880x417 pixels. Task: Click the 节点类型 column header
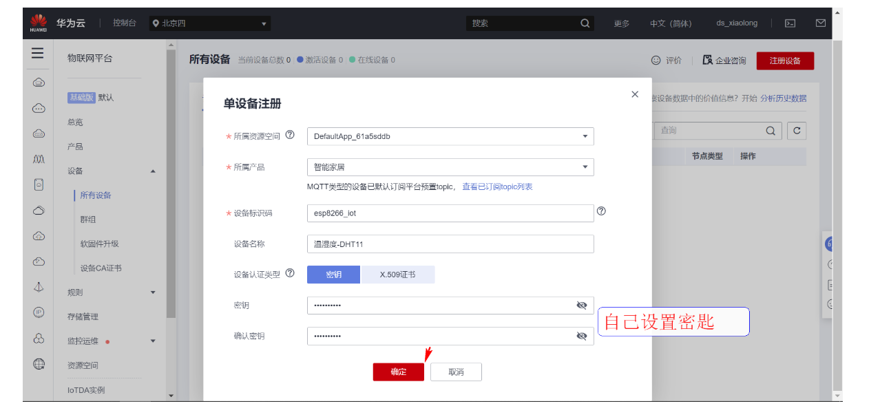point(707,156)
